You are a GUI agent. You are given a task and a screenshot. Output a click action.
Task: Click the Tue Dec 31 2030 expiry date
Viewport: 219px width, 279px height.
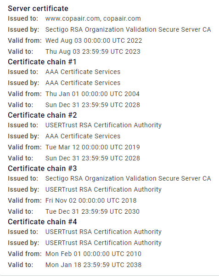click(92, 211)
